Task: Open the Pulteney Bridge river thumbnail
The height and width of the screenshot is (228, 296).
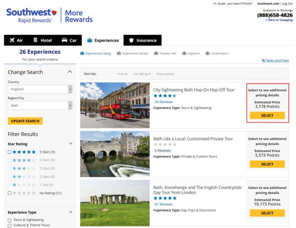Action: point(115,154)
